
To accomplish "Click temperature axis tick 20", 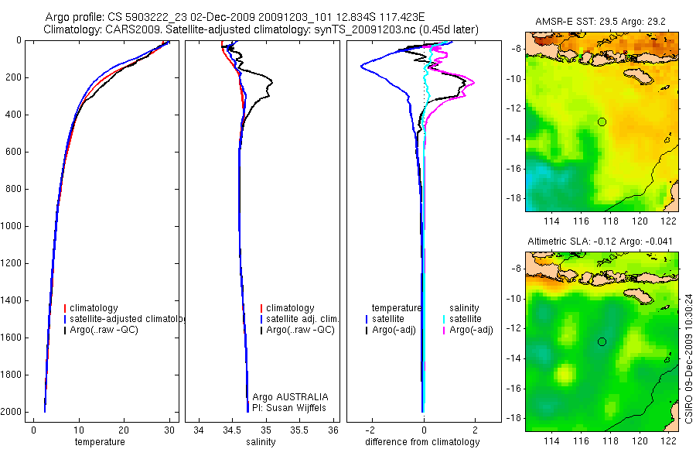I will click(124, 430).
